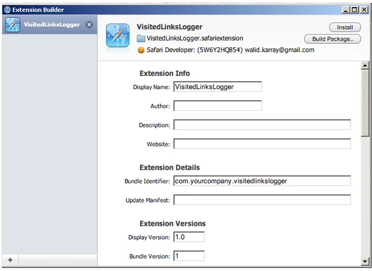Click the folder icon beside VisitedLinksLogger.safariextension

click(x=141, y=38)
